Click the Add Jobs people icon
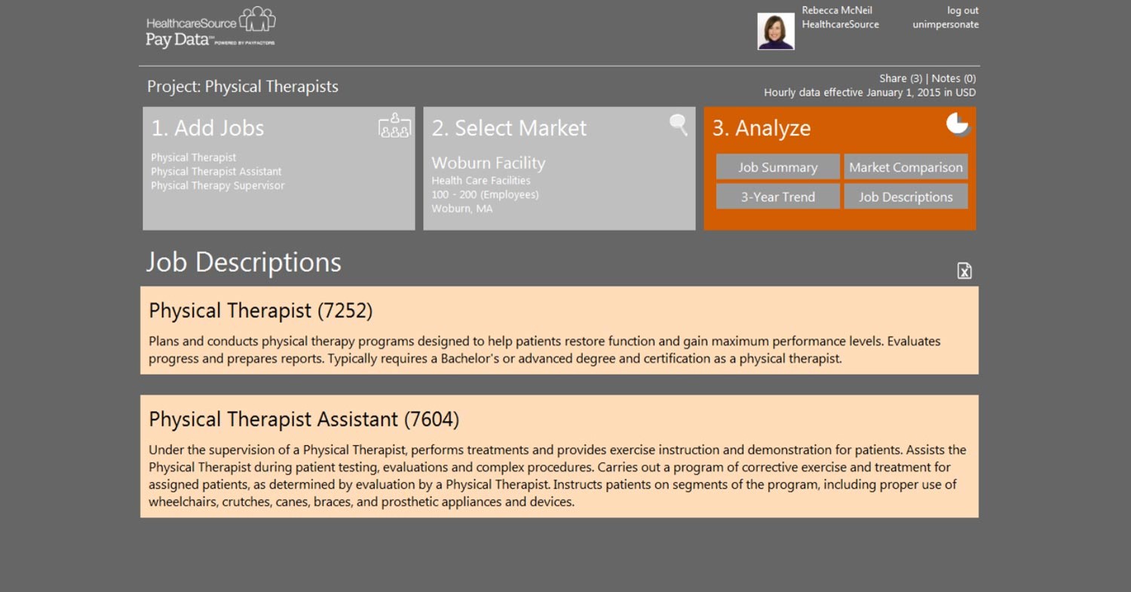Viewport: 1131px width, 592px height. coord(394,126)
